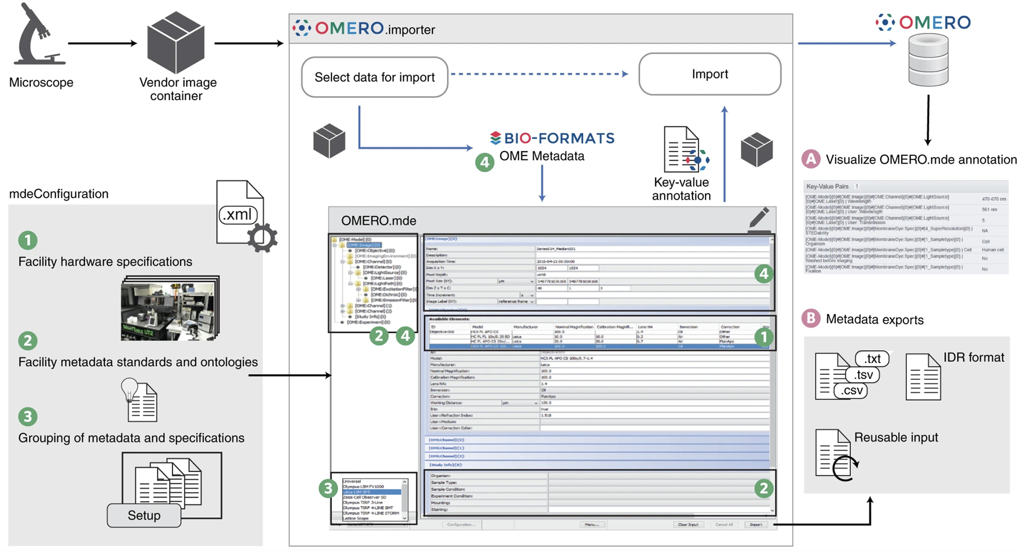
Task: Click the rounded Import box in OMERO.importer
Action: [x=709, y=74]
